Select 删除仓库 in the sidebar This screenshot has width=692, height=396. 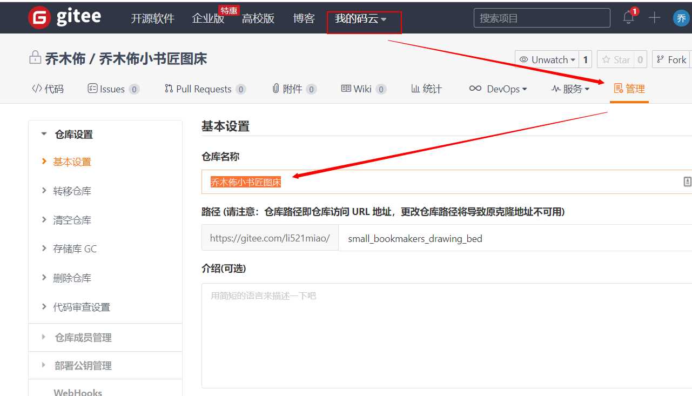point(72,278)
